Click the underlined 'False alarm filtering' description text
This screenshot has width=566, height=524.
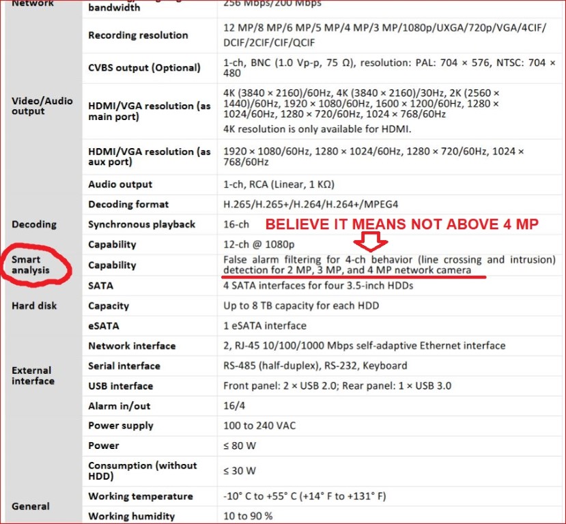pyautogui.click(x=389, y=265)
